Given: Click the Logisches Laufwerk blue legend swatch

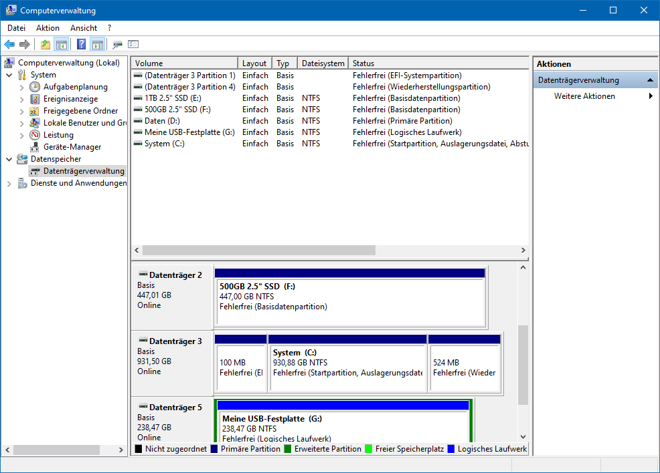Looking at the screenshot, I should coord(450,449).
